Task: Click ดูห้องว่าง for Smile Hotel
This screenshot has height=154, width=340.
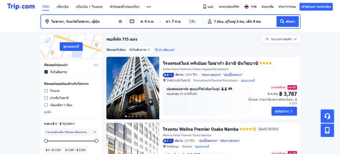Action: point(284,111)
